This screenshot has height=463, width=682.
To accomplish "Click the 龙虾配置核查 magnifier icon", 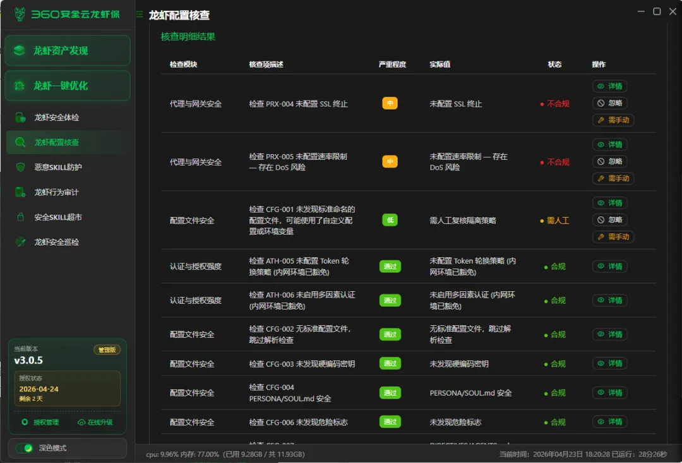I will (20, 142).
